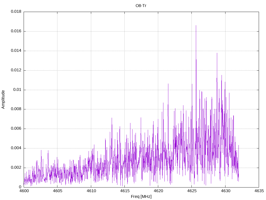The width and height of the screenshot is (266, 200).
Task: Click the 0.004 y-axis tick label
Action: 16,148
